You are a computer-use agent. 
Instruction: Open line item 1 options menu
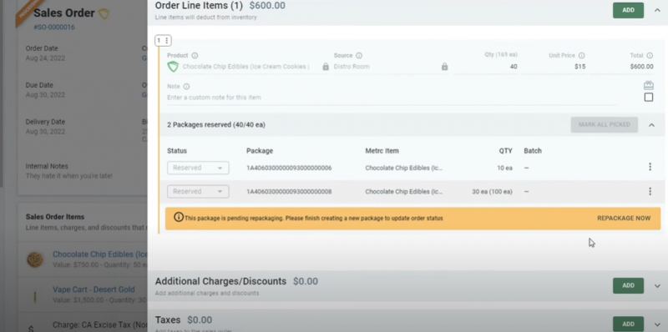tap(166, 40)
